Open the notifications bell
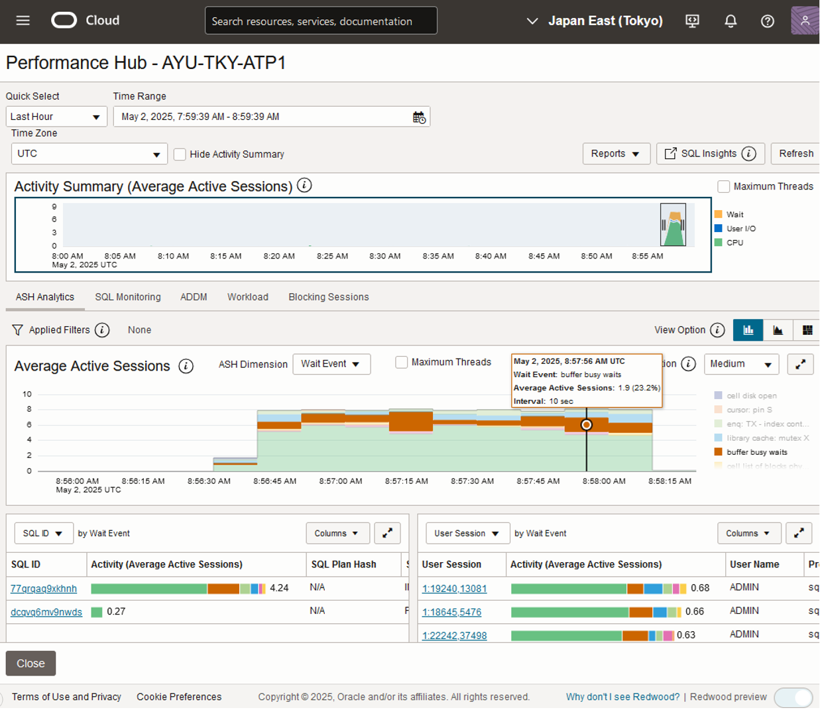The height and width of the screenshot is (712, 820). tap(730, 21)
